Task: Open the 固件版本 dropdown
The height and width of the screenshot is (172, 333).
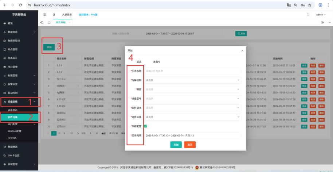Action: tap(193, 108)
